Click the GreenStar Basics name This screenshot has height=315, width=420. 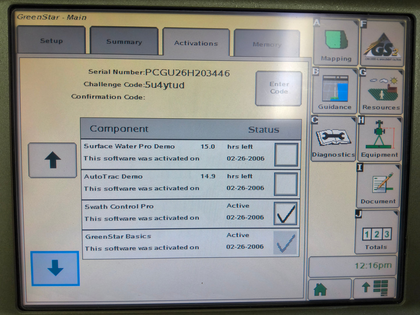pos(118,236)
